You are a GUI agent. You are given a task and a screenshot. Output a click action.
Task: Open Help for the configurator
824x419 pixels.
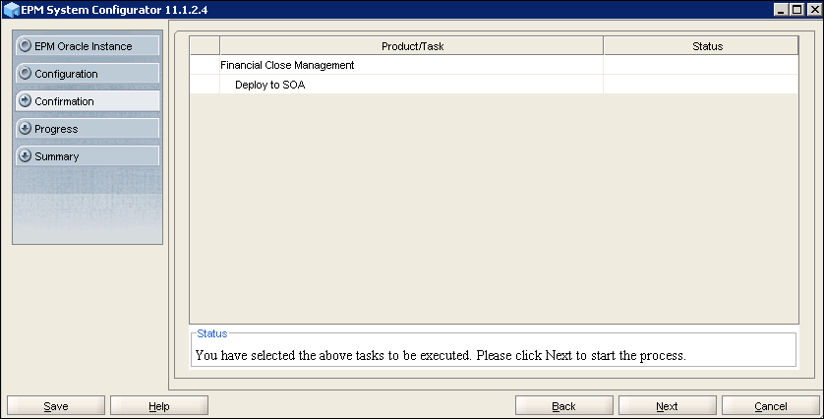click(x=159, y=406)
